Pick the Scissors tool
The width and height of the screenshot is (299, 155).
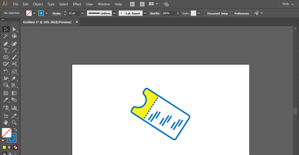click(x=14, y=64)
